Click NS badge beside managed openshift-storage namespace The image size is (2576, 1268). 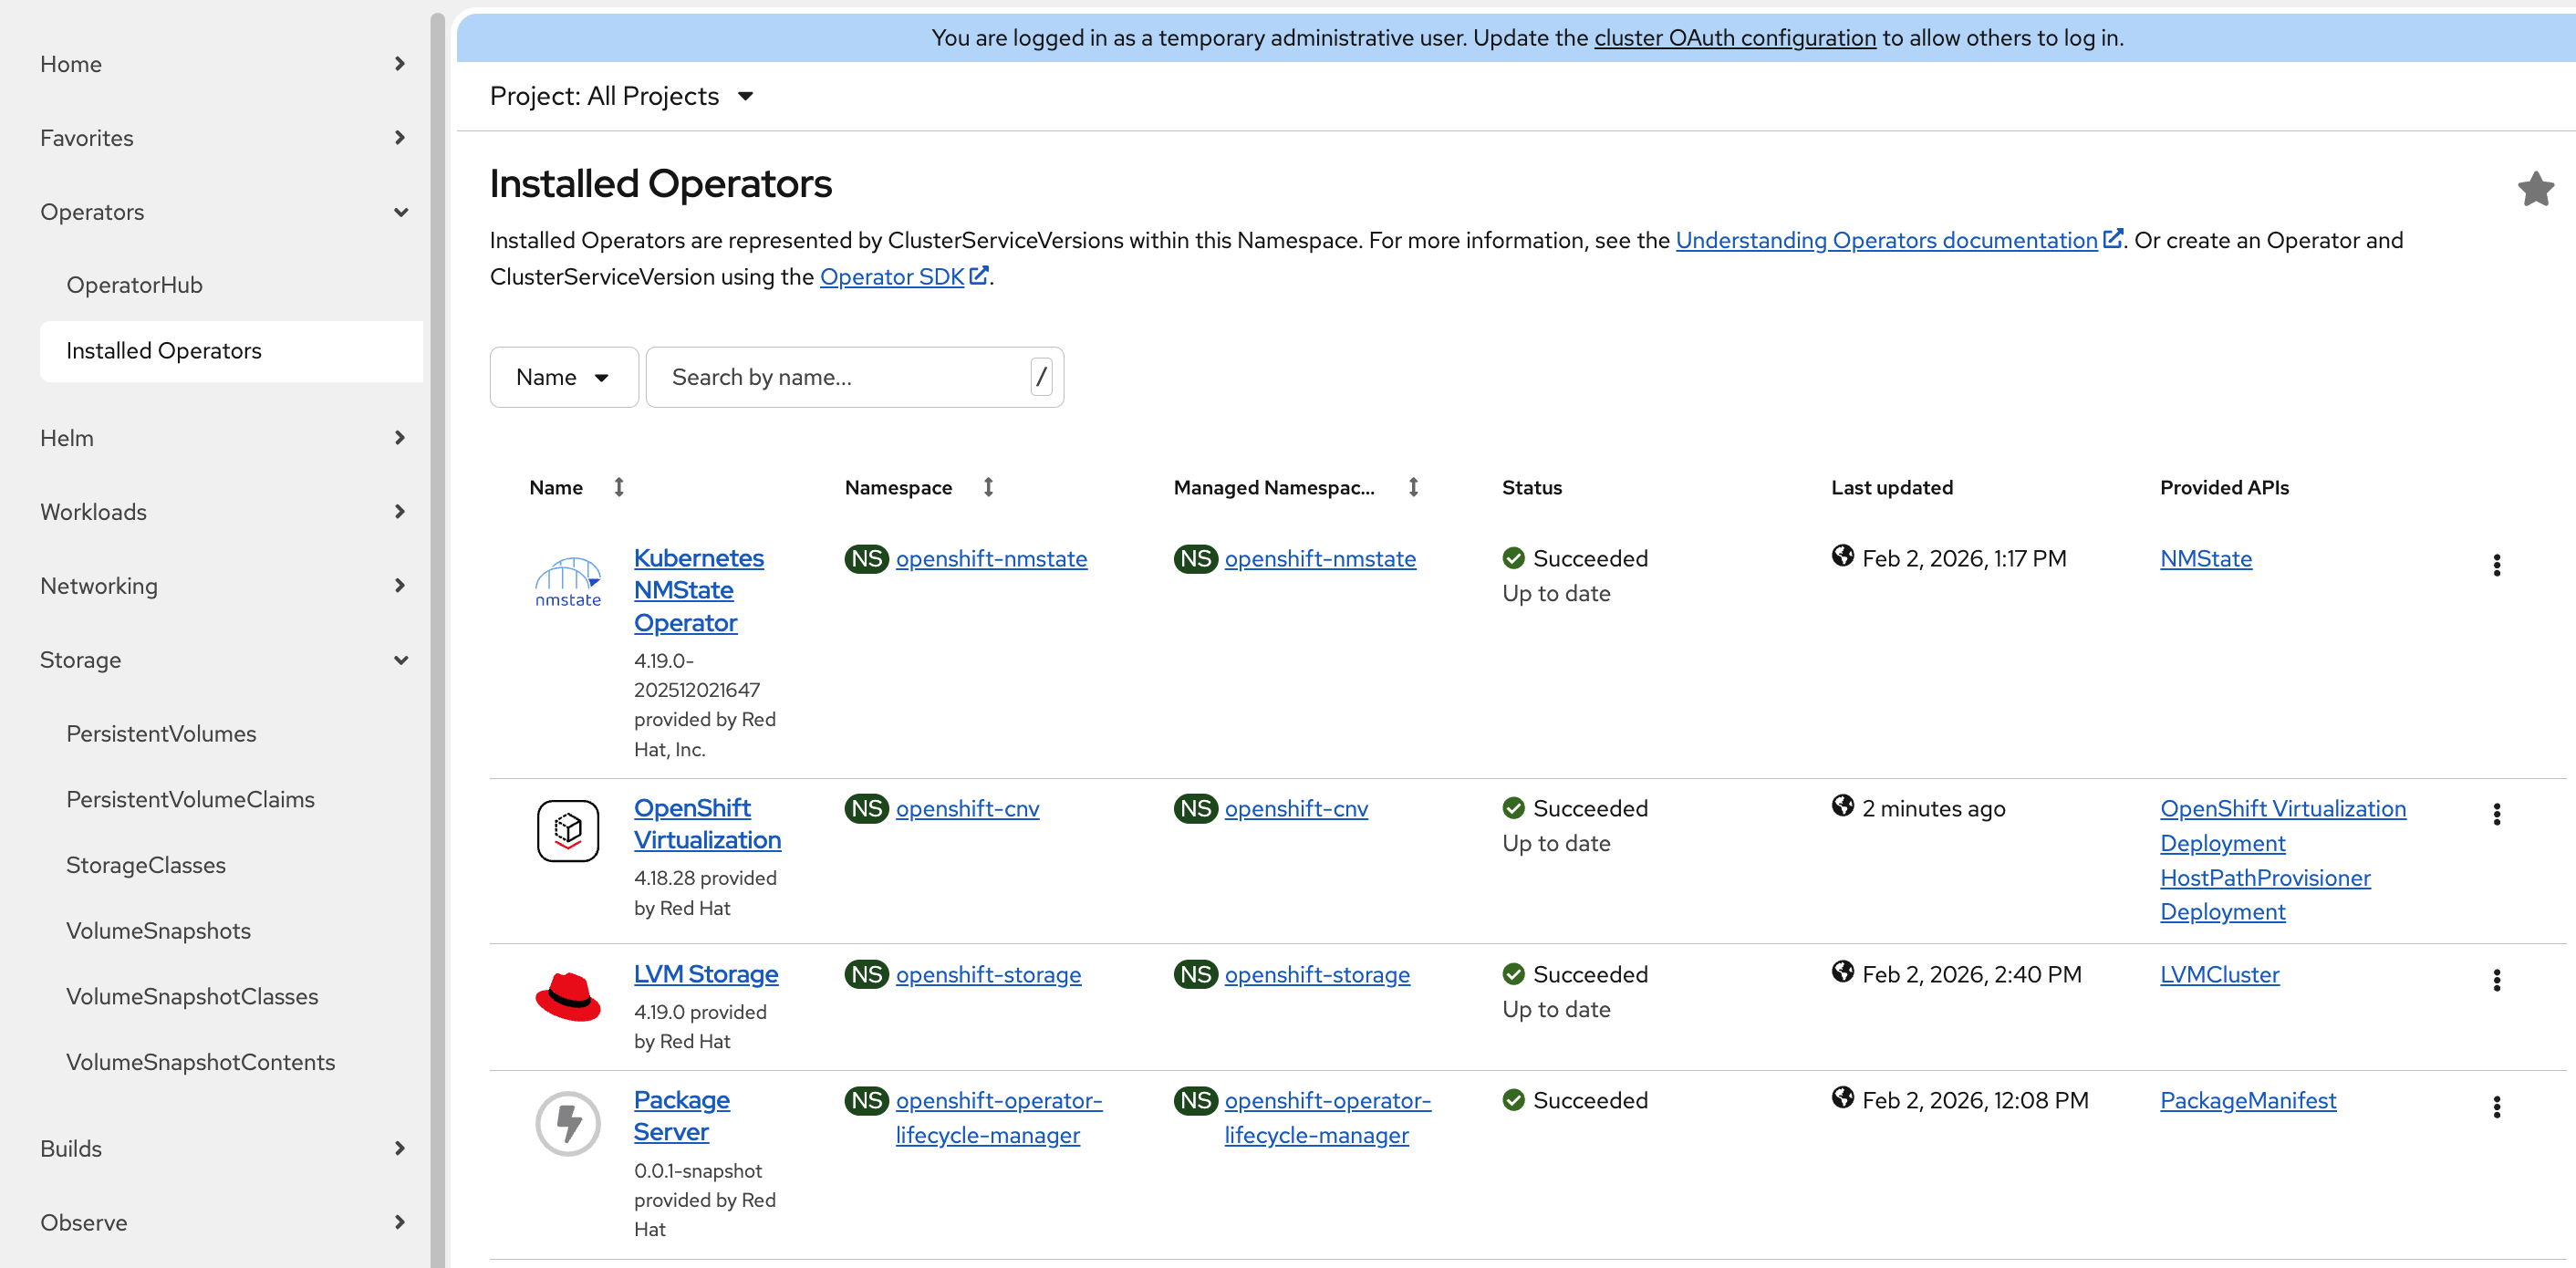[x=1195, y=974]
